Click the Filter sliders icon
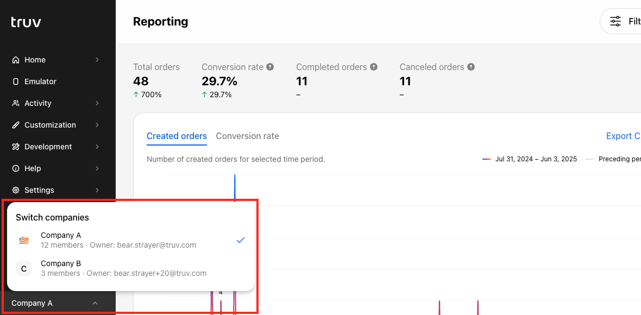This screenshot has width=641, height=315. click(615, 21)
